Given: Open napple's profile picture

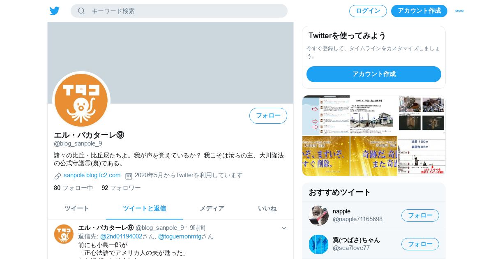Looking at the screenshot, I should 318,215.
